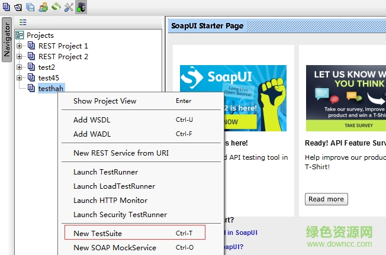Click the Projects root workspace icon
The image size is (386, 255).
[20, 35]
